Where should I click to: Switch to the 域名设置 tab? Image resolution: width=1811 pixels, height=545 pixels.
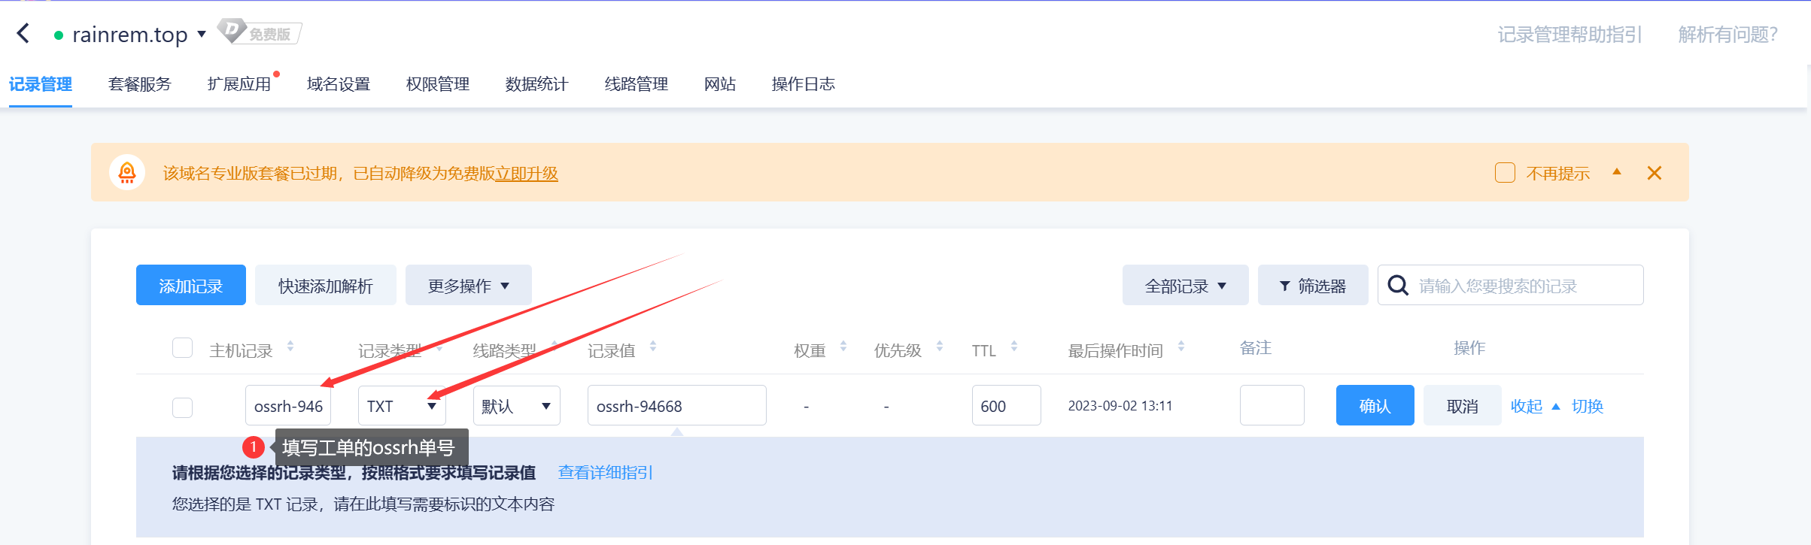[339, 84]
